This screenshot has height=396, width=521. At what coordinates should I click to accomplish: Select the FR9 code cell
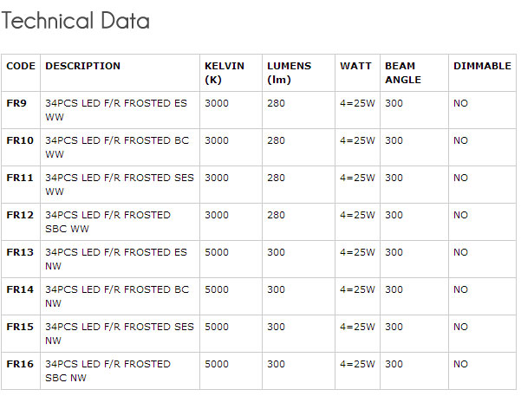coord(16,103)
